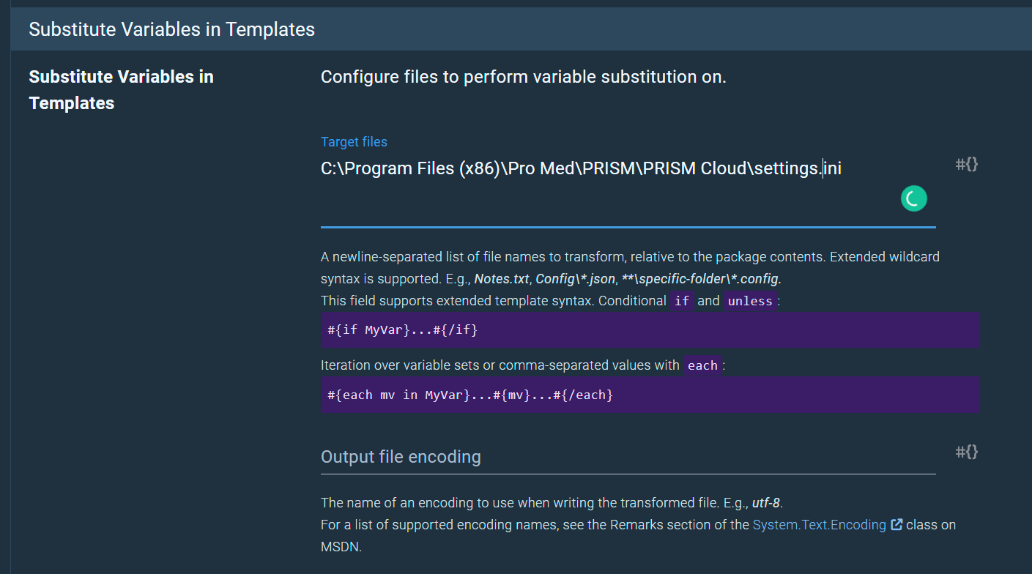Click the external link icon after System.Text.Encoding
This screenshot has width=1032, height=574.
896,525
